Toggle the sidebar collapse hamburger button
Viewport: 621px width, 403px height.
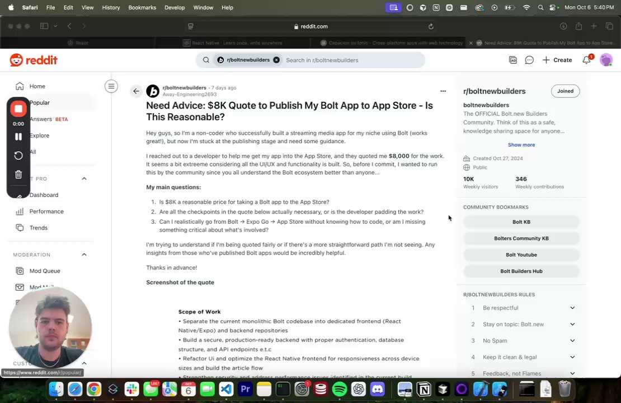coord(111,86)
